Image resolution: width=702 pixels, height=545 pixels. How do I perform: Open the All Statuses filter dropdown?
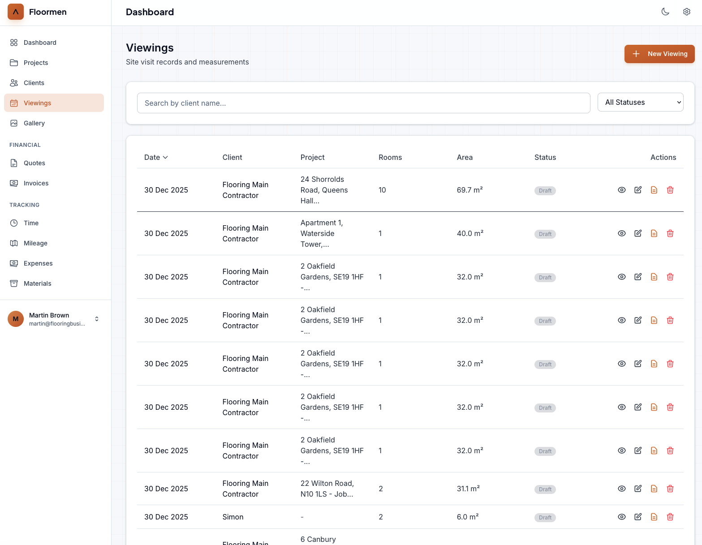click(x=640, y=103)
